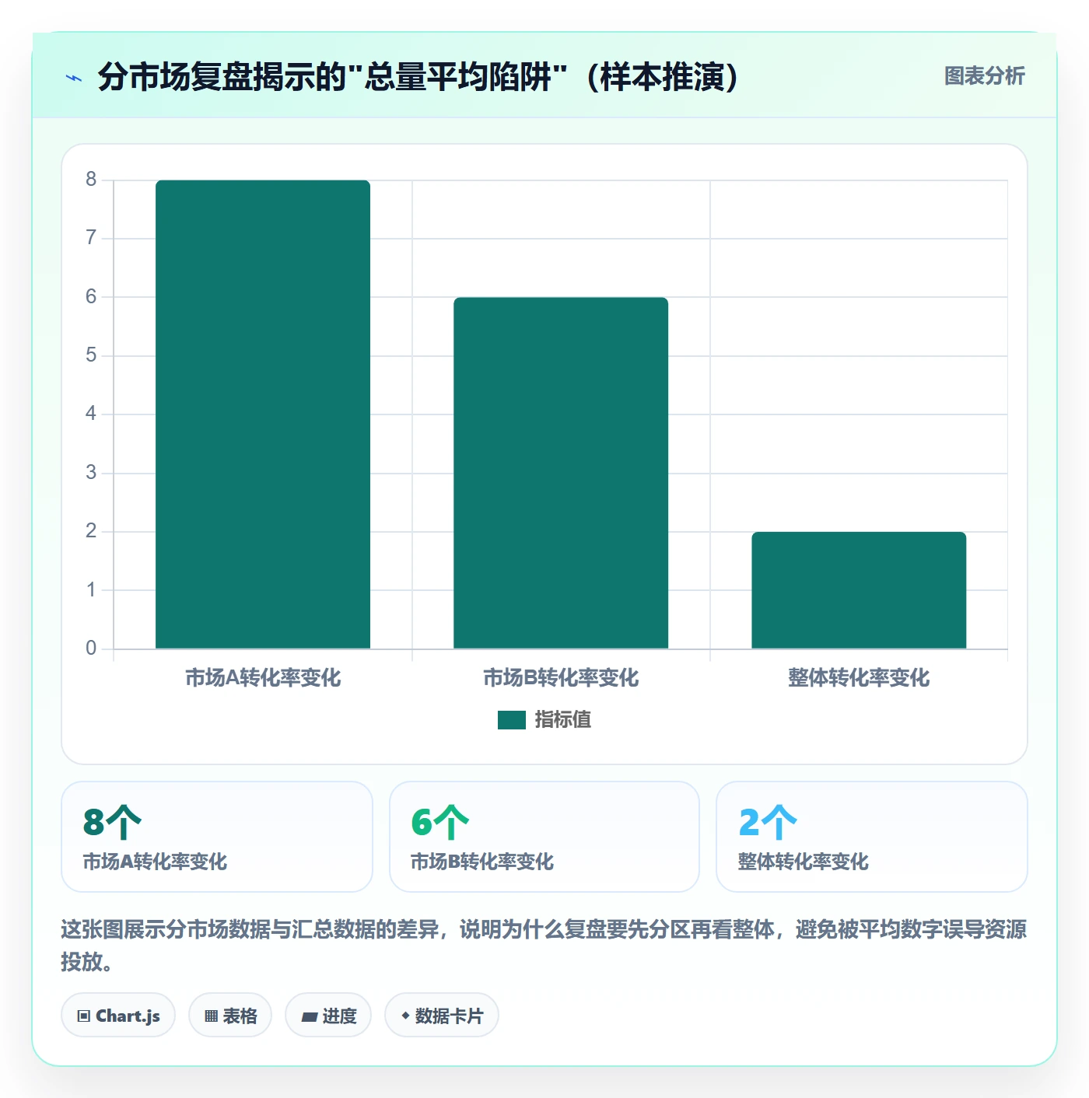Click the 整体转化率变化 bar in the chart
This screenshot has width=1089, height=1098.
tap(859, 590)
